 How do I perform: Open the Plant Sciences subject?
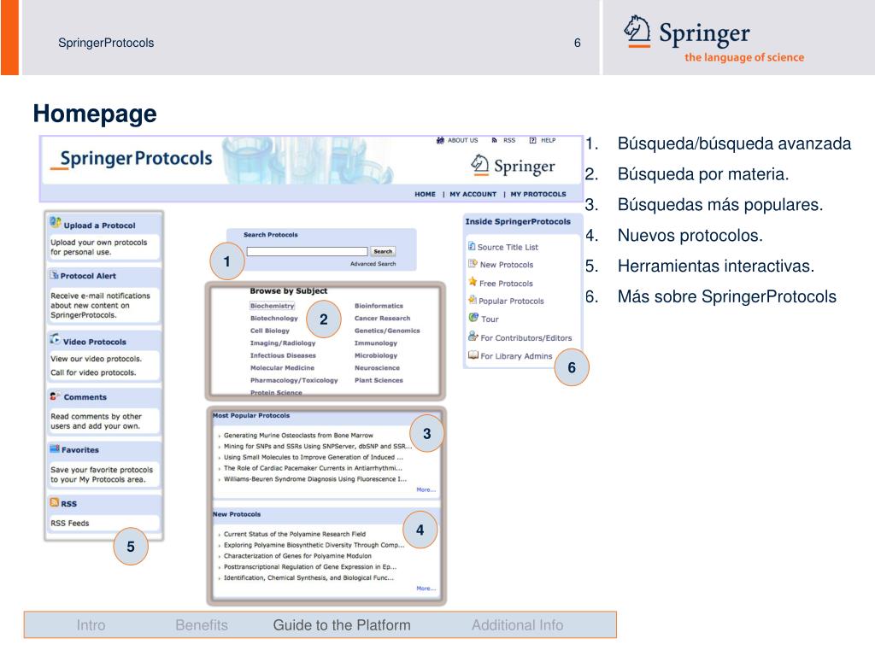379,380
